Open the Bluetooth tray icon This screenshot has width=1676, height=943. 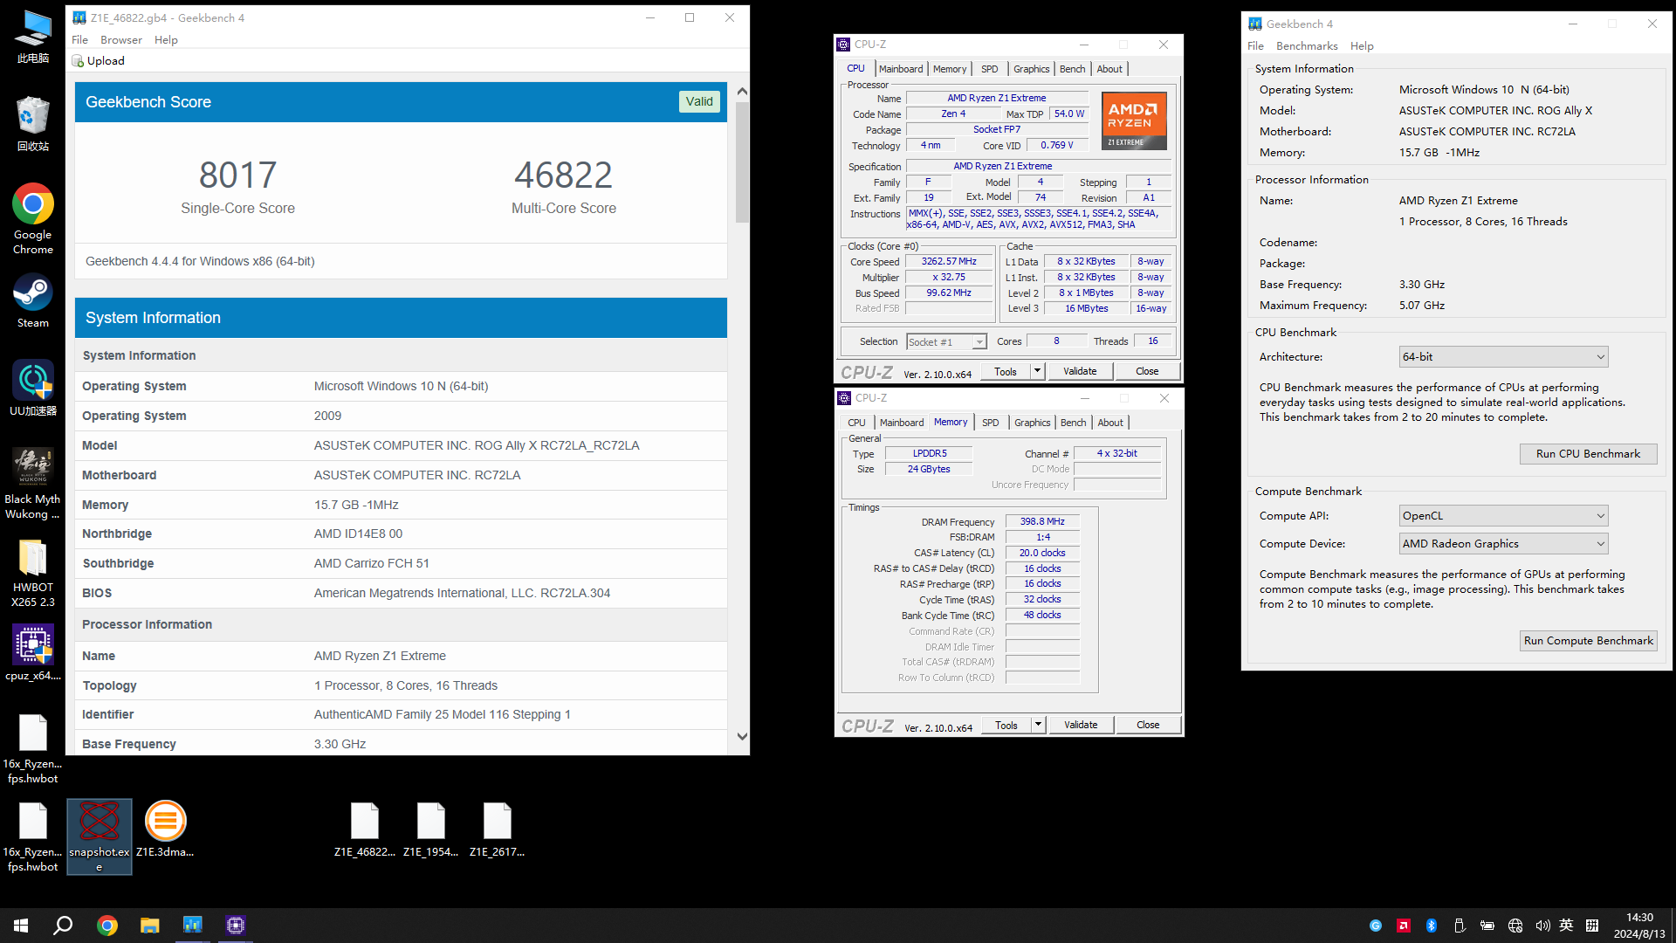[x=1432, y=926]
